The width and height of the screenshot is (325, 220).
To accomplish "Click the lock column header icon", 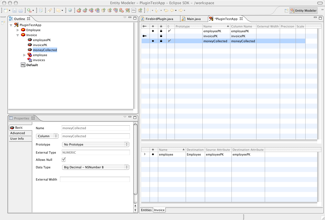I will pos(161,26).
